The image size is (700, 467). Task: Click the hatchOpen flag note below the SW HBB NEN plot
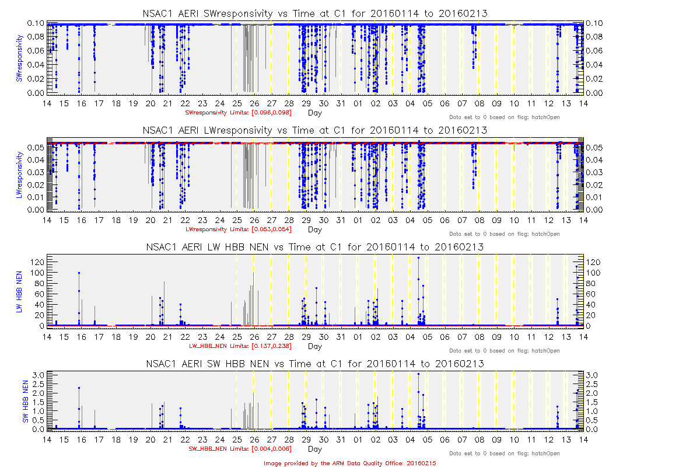pyautogui.click(x=504, y=454)
